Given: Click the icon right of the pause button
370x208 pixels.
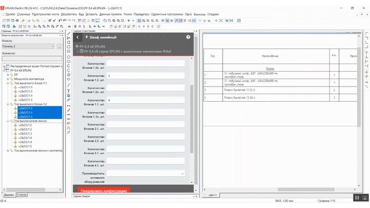Looking at the screenshot, I should [x=365, y=198].
